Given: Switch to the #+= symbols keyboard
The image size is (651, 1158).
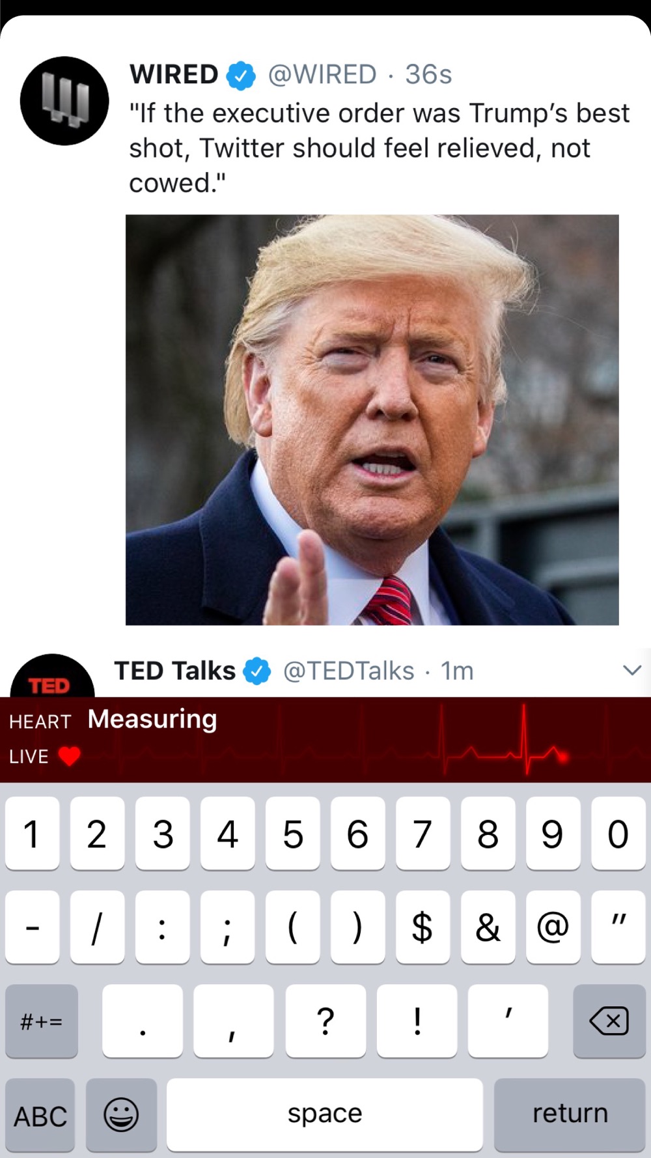Looking at the screenshot, I should tap(42, 1021).
